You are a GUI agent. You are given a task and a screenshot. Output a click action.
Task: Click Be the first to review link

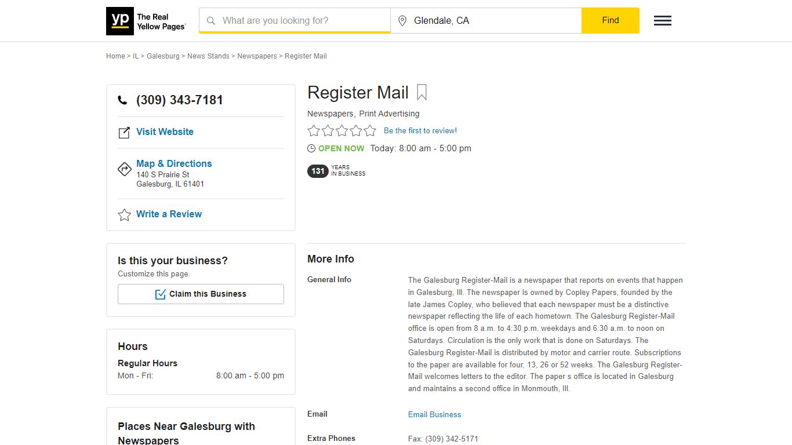coord(420,130)
